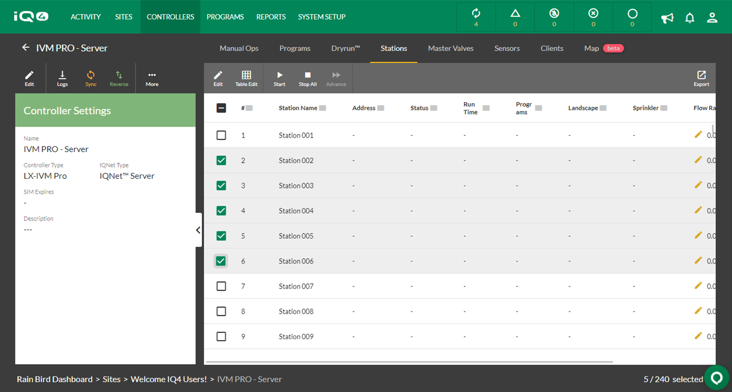Check the Station 008 checkbox

(221, 311)
